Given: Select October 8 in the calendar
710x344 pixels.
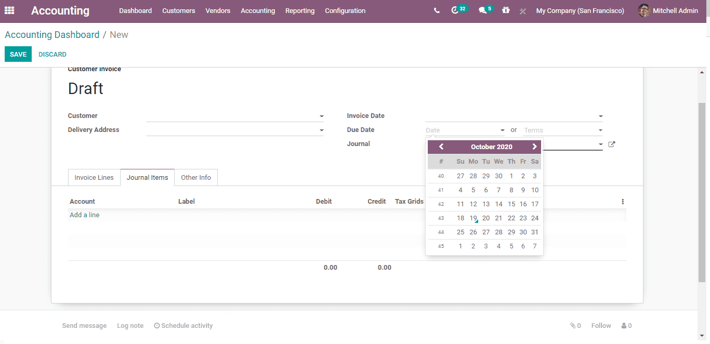Looking at the screenshot, I should 511,190.
